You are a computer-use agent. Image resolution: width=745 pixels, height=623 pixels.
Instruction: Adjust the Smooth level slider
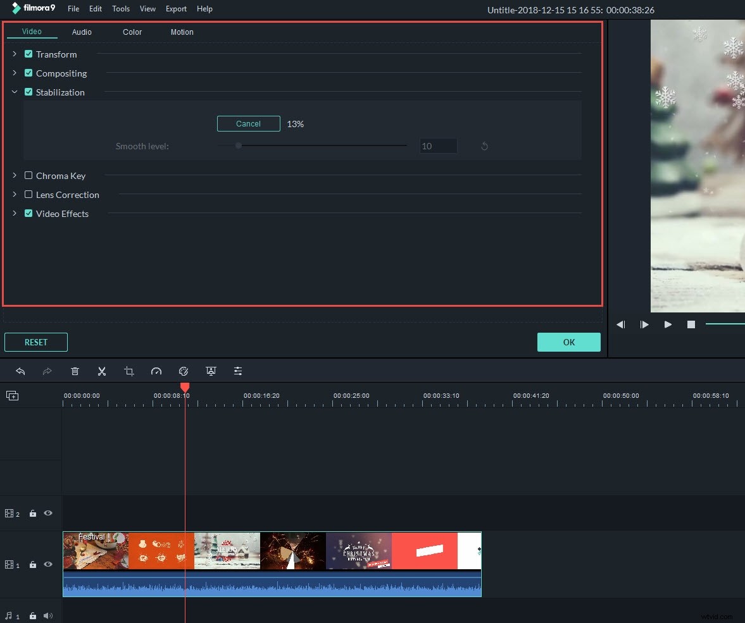239,145
